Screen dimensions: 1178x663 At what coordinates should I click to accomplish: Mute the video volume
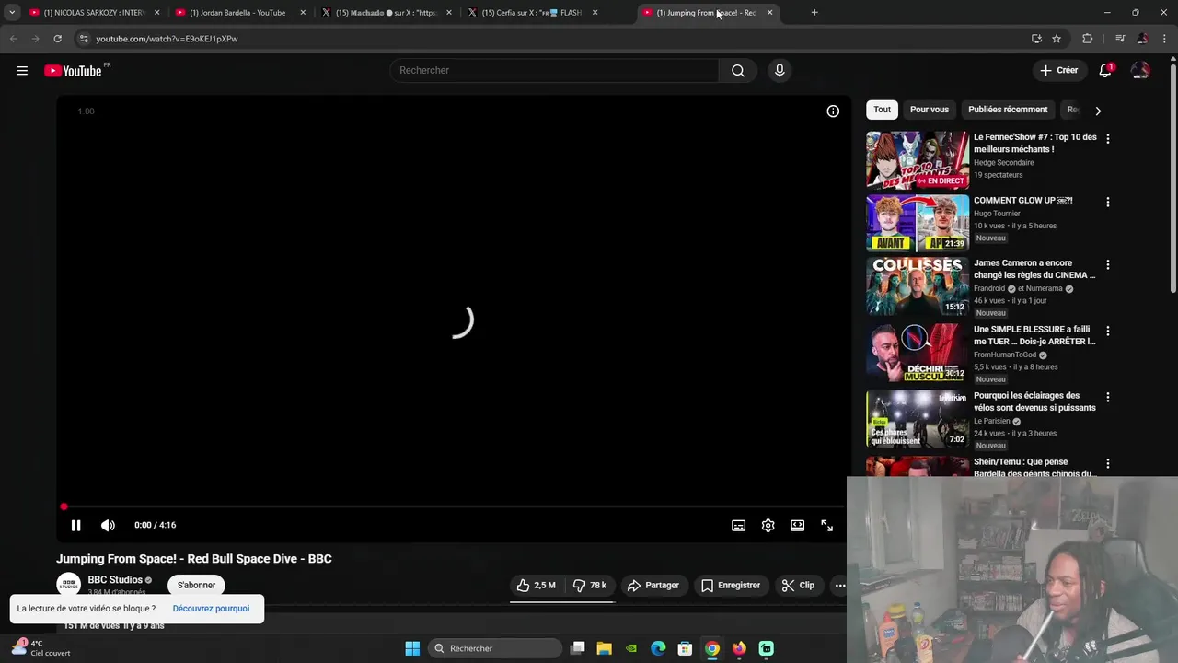tap(109, 526)
